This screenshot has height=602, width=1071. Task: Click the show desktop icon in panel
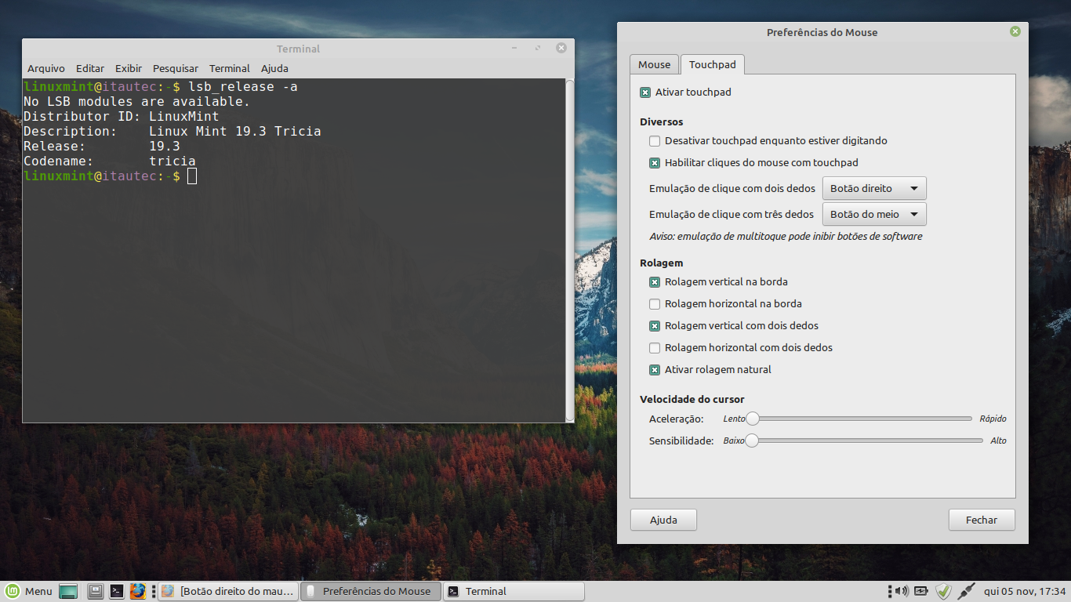(68, 591)
